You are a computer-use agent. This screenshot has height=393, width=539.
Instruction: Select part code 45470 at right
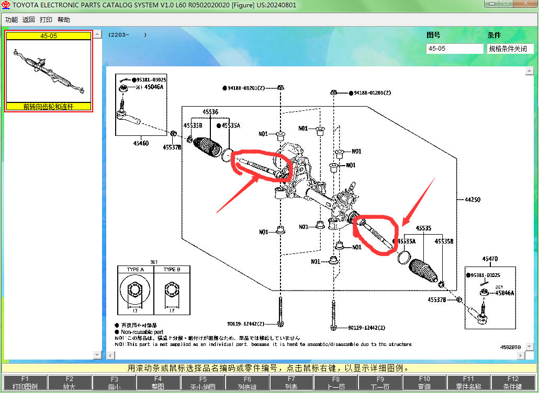pyautogui.click(x=490, y=259)
